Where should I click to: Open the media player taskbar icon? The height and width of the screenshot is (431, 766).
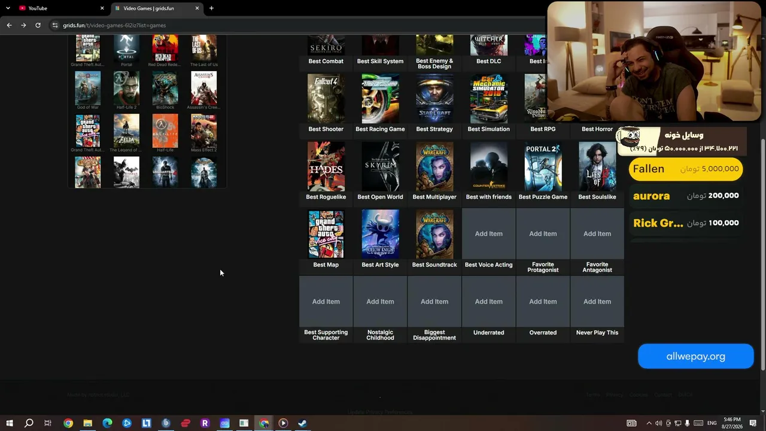coord(283,423)
